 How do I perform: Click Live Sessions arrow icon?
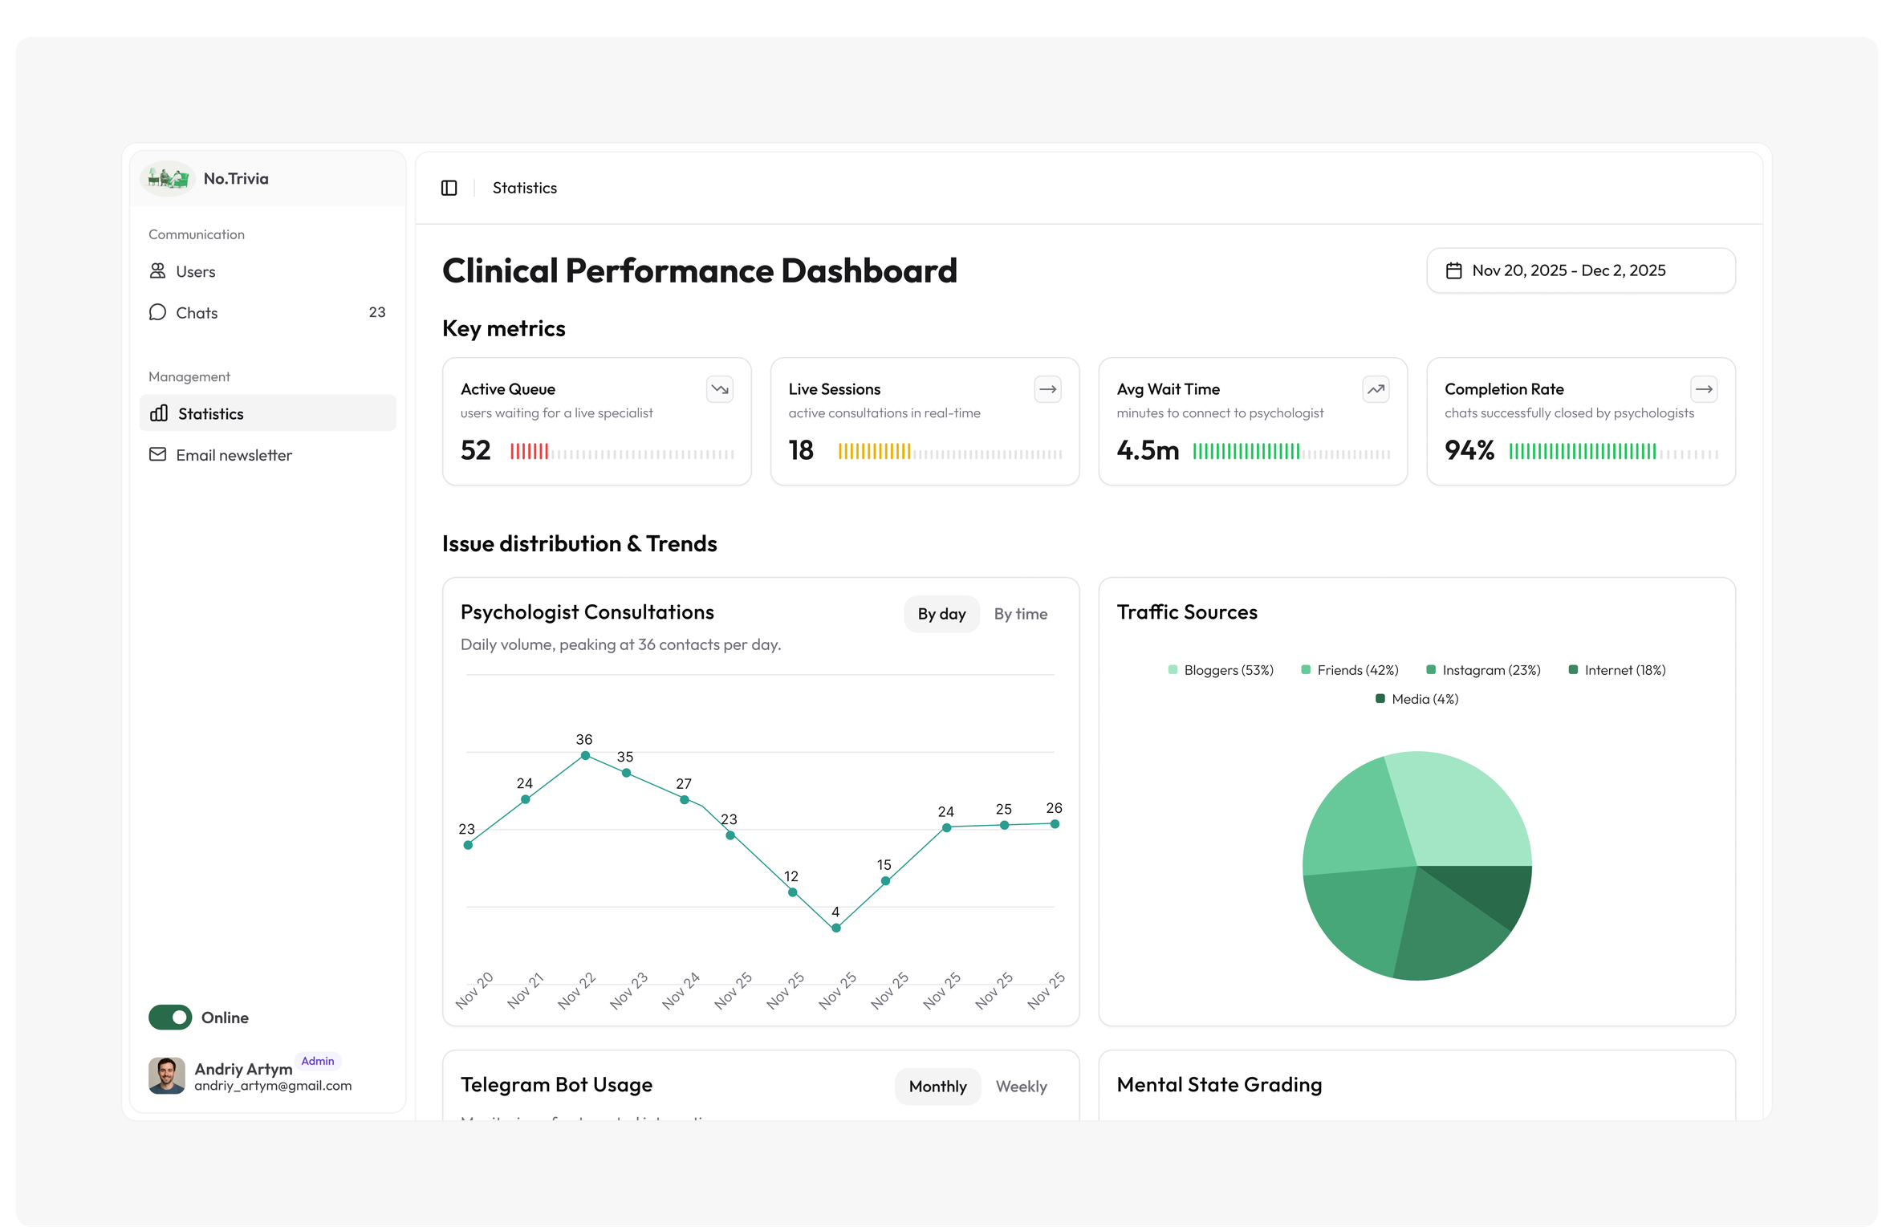pos(1047,389)
